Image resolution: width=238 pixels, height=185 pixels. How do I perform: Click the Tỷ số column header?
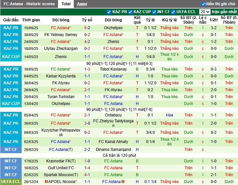87,20
